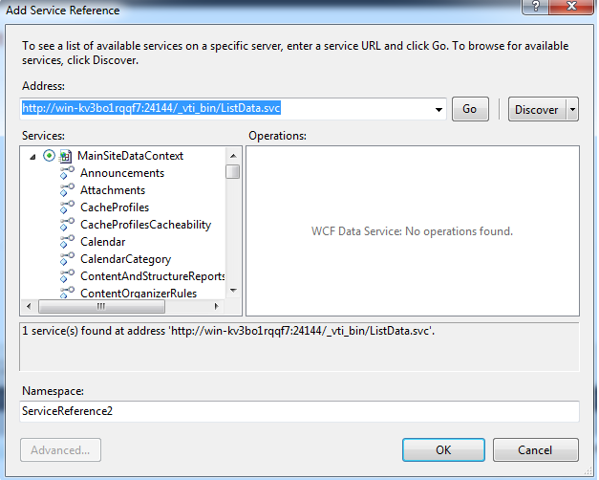
Task: Open the Address URL dropdown list
Action: pyautogui.click(x=438, y=109)
